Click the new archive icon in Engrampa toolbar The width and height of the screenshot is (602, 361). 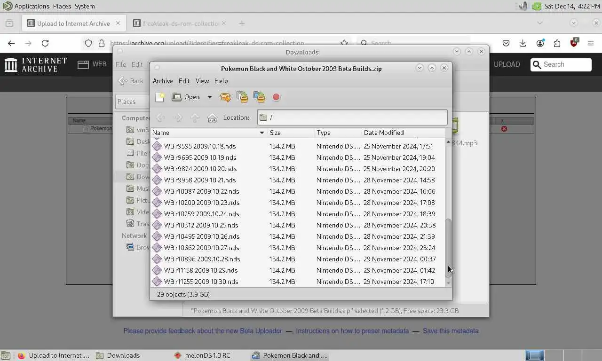click(160, 97)
